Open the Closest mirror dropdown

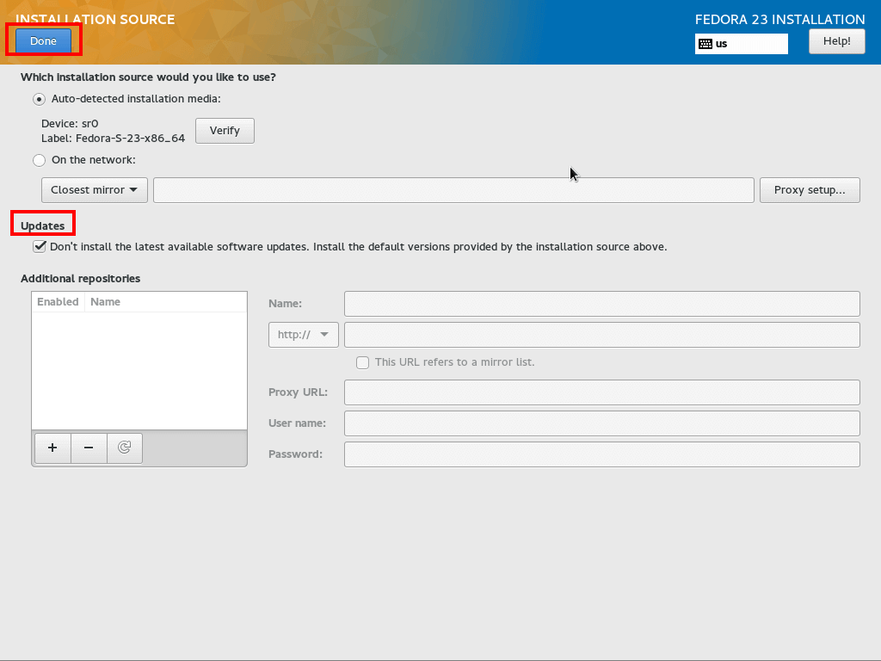[x=95, y=190]
